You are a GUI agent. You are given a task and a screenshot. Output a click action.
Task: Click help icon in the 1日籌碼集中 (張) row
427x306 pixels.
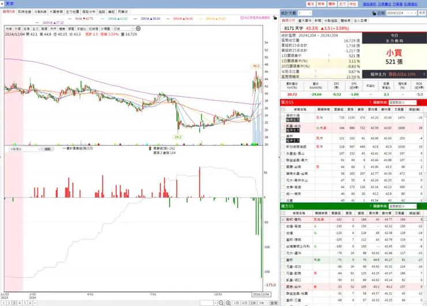point(329,56)
